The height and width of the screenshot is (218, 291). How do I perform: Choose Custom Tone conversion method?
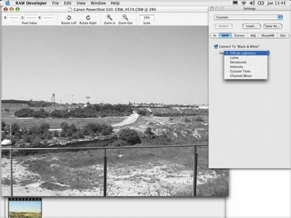[246, 71]
